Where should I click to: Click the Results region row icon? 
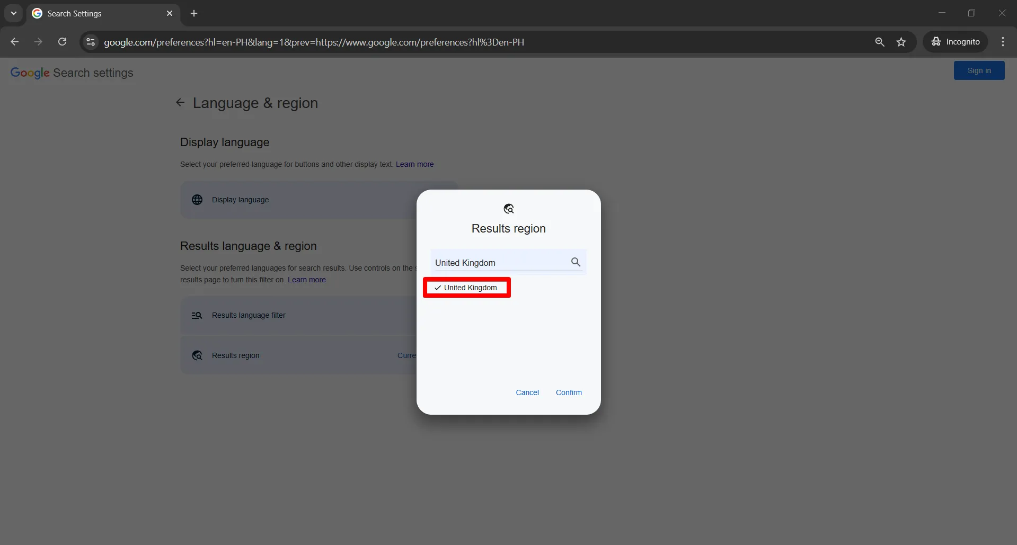click(197, 355)
